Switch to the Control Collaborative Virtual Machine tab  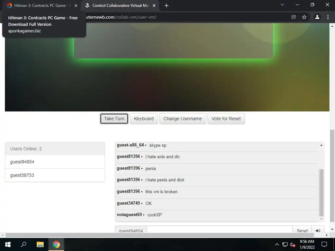pos(121,6)
